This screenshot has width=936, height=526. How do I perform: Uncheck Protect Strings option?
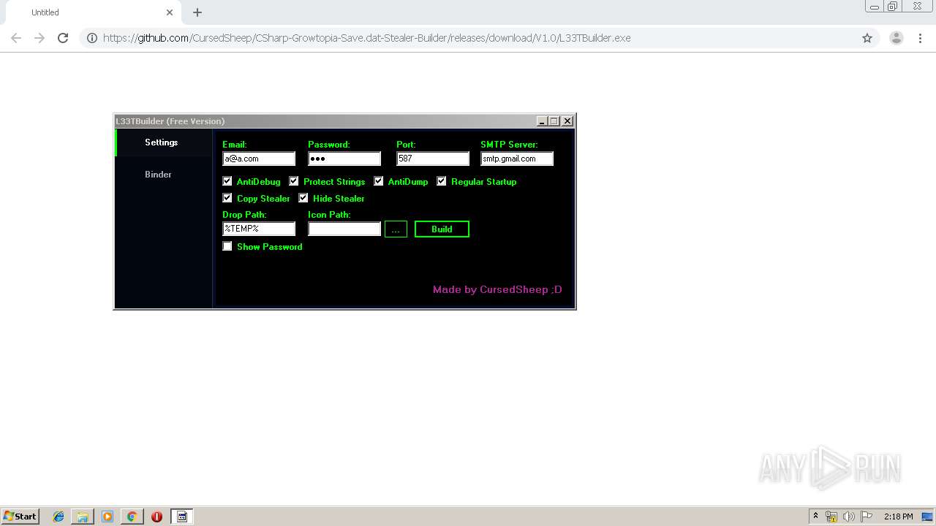294,181
